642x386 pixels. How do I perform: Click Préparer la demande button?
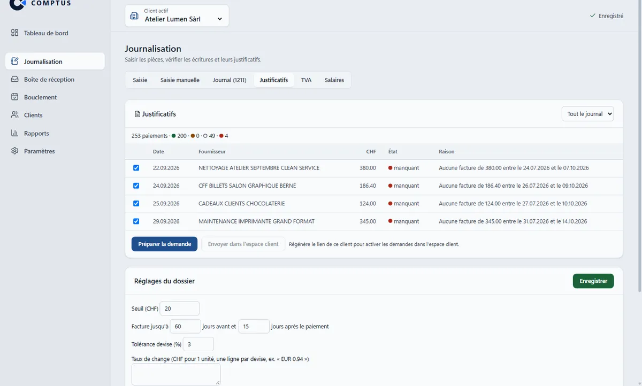(x=165, y=244)
